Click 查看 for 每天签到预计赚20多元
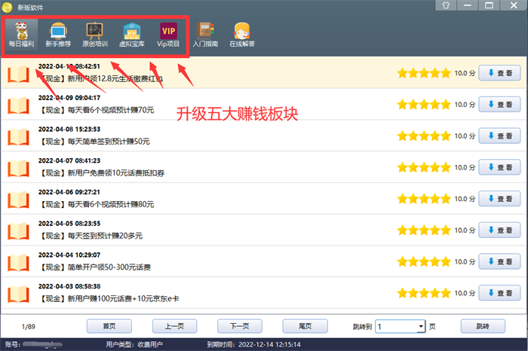Image resolution: width=528 pixels, height=351 pixels. [499, 230]
